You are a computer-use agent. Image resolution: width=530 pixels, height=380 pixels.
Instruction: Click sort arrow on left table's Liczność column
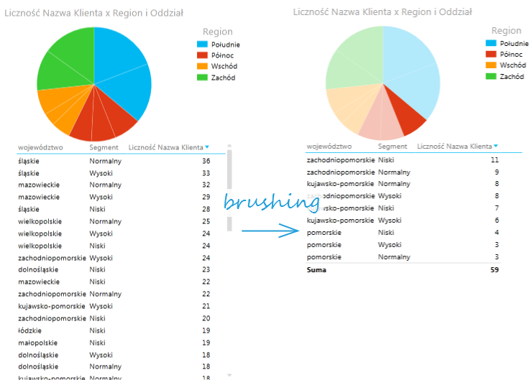click(x=208, y=147)
